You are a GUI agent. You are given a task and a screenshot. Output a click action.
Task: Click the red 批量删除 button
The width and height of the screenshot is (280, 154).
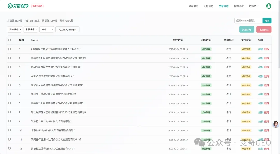coord(264,30)
